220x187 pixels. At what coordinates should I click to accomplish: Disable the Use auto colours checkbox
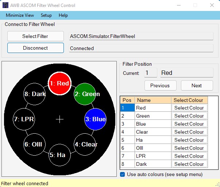point(123,175)
